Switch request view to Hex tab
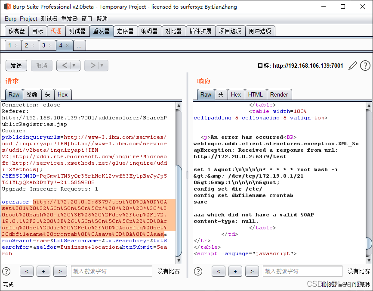This screenshot has height=291, width=373. pos(63,94)
